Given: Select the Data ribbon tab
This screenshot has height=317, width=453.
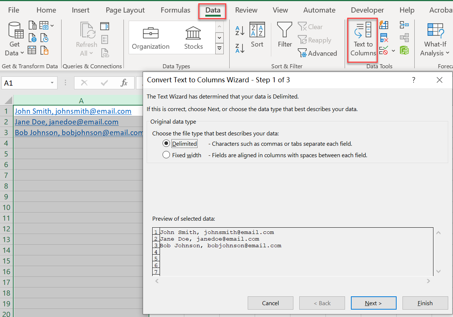Looking at the screenshot, I should 213,10.
